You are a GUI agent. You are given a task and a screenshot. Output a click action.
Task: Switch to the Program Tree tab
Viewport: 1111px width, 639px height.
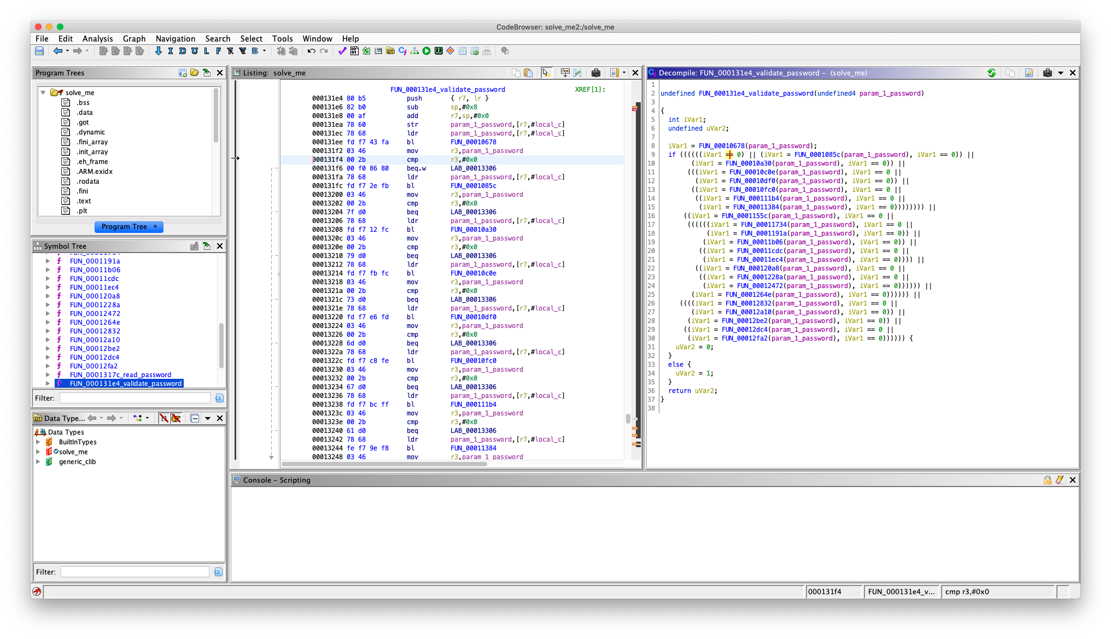coord(125,226)
